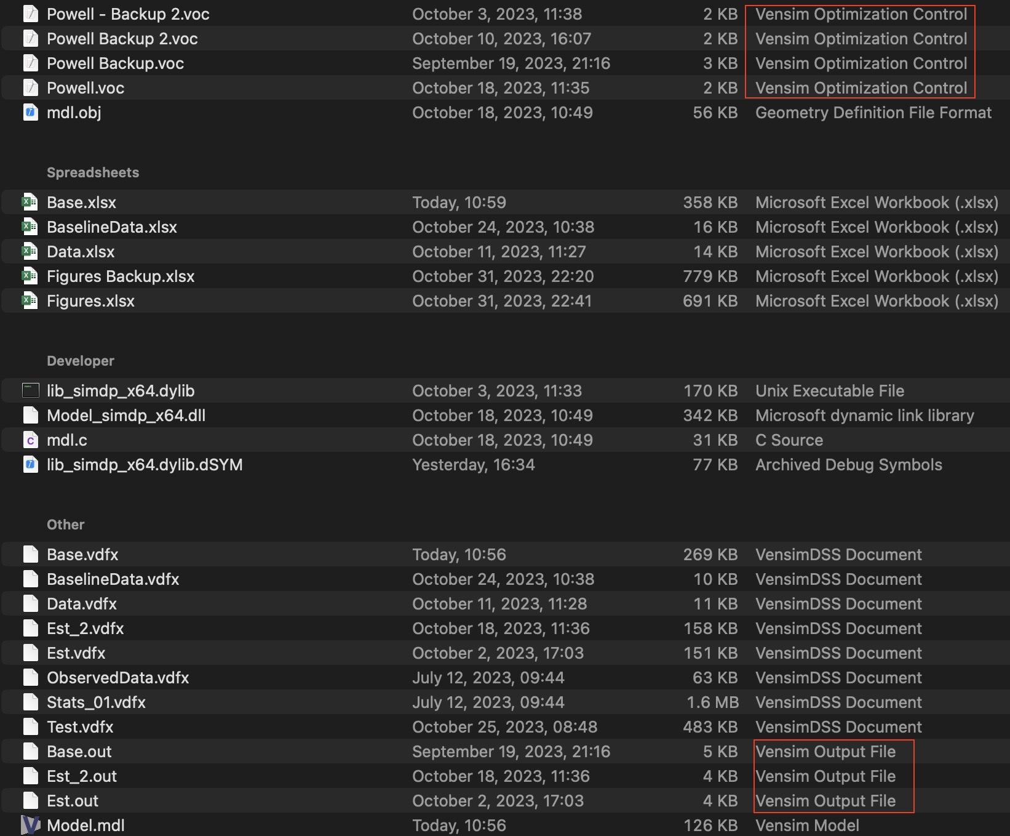Select the Est_2.out file name
This screenshot has height=836, width=1010.
pos(82,776)
